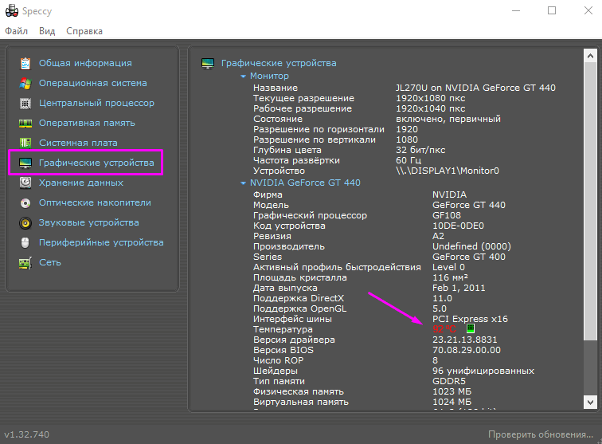
Task: Click the Интерфейс шины value PCI Express x16
Action: 470,319
